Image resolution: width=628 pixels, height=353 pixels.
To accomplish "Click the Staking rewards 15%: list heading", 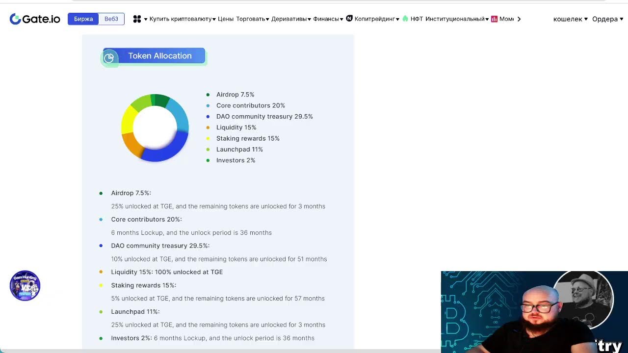I will click(x=143, y=285).
